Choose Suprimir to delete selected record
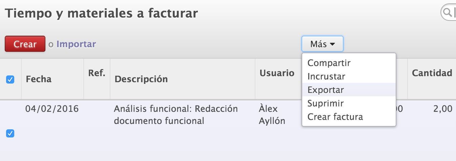The height and width of the screenshot is (161, 456). [x=326, y=103]
